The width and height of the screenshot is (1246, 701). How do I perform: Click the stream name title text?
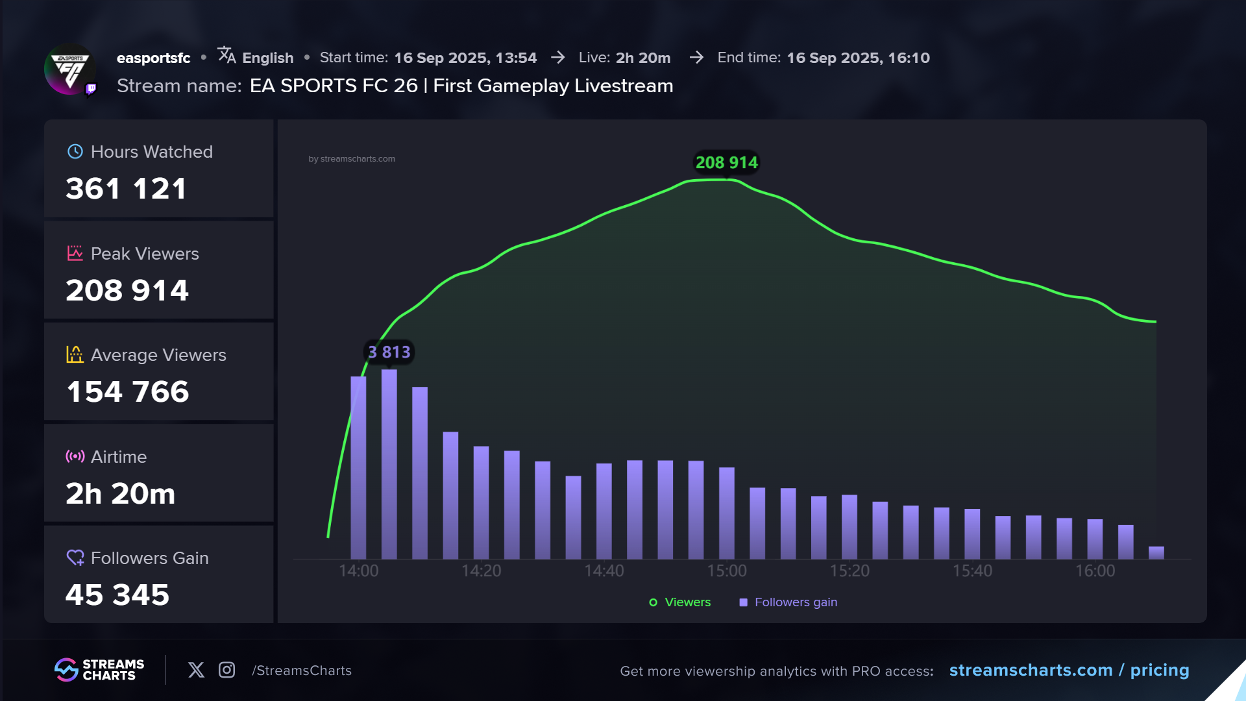pos(461,86)
